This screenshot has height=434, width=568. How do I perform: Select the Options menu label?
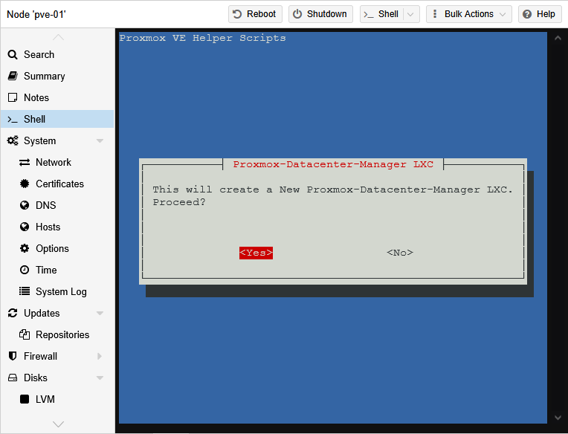pos(52,249)
